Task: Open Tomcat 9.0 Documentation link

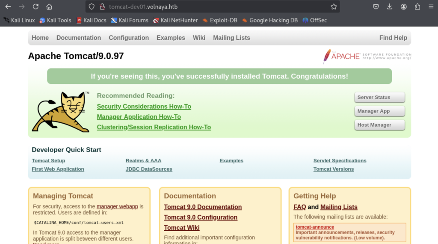Action: coord(203,207)
